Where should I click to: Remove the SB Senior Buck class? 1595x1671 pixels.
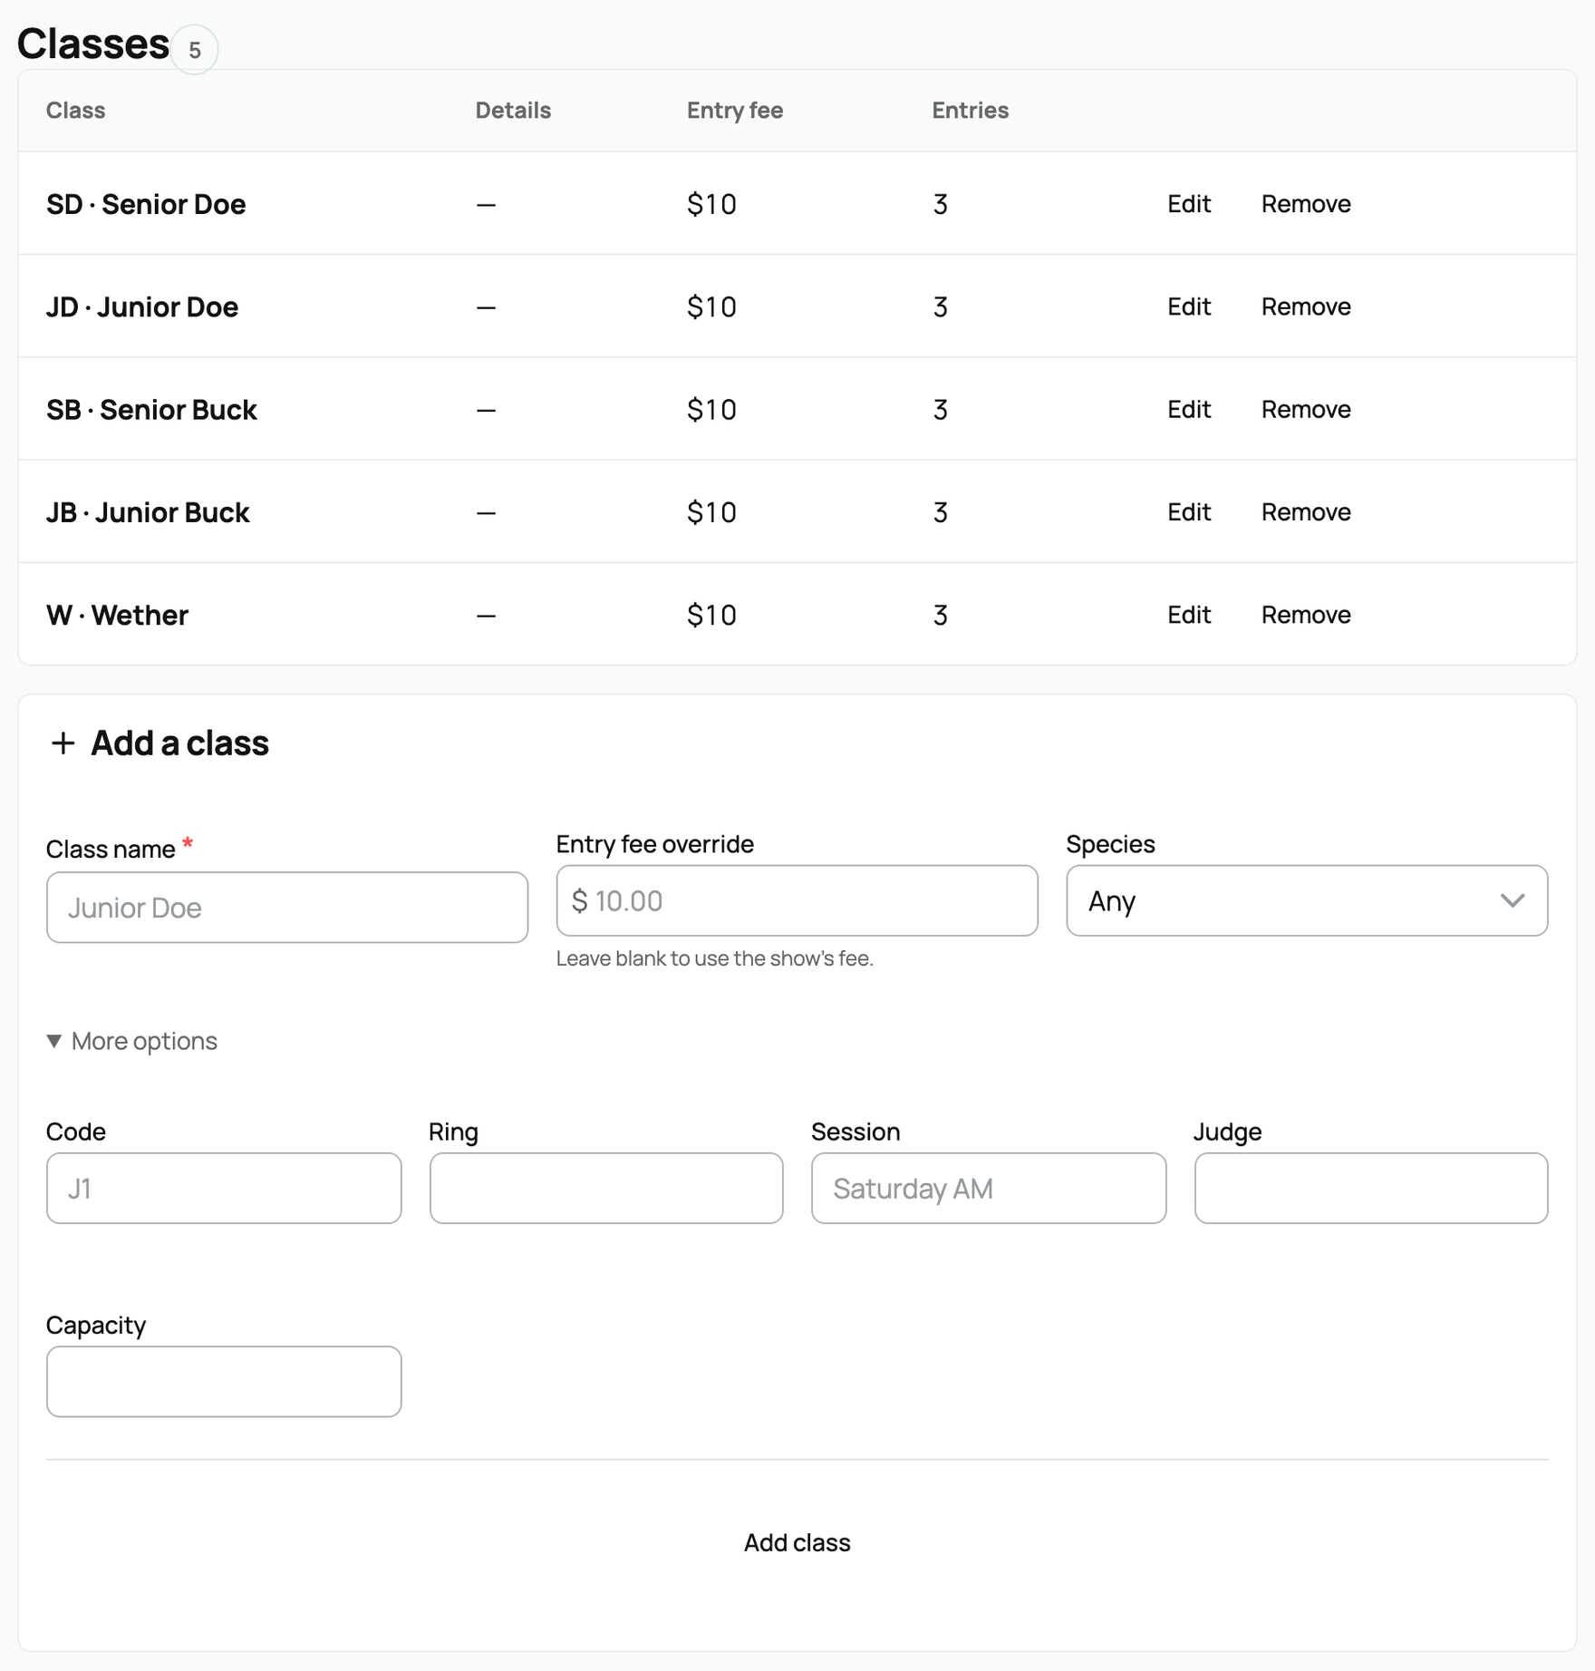coord(1306,409)
